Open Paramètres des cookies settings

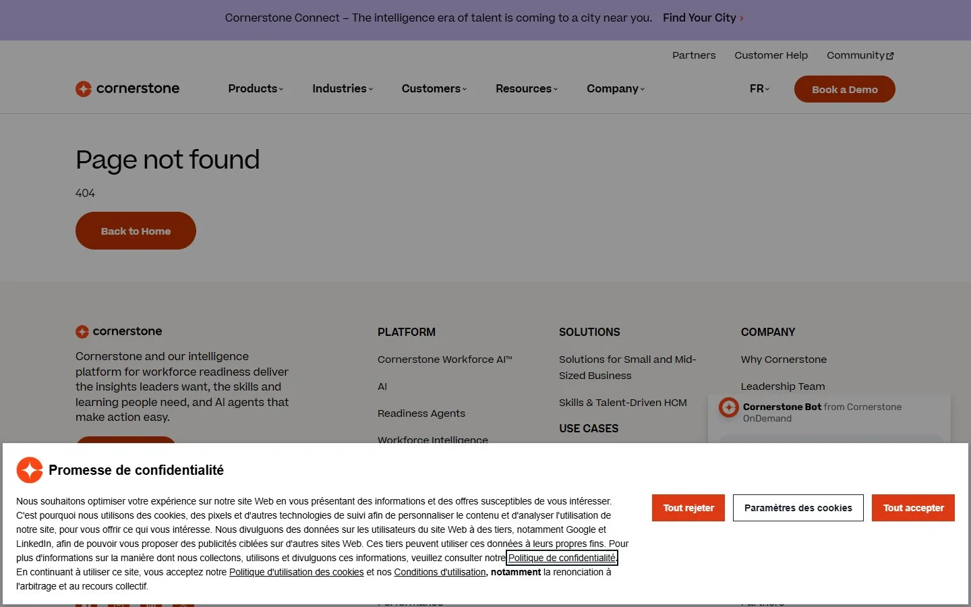[x=798, y=508]
